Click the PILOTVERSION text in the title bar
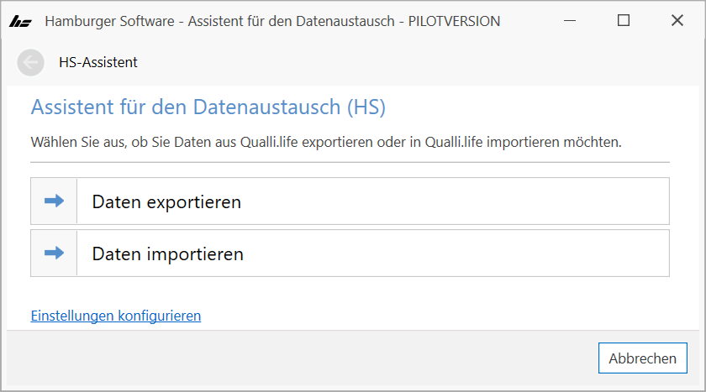The image size is (706, 392). point(453,22)
